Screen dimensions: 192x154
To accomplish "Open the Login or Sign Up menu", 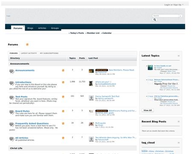I will 174,5.
